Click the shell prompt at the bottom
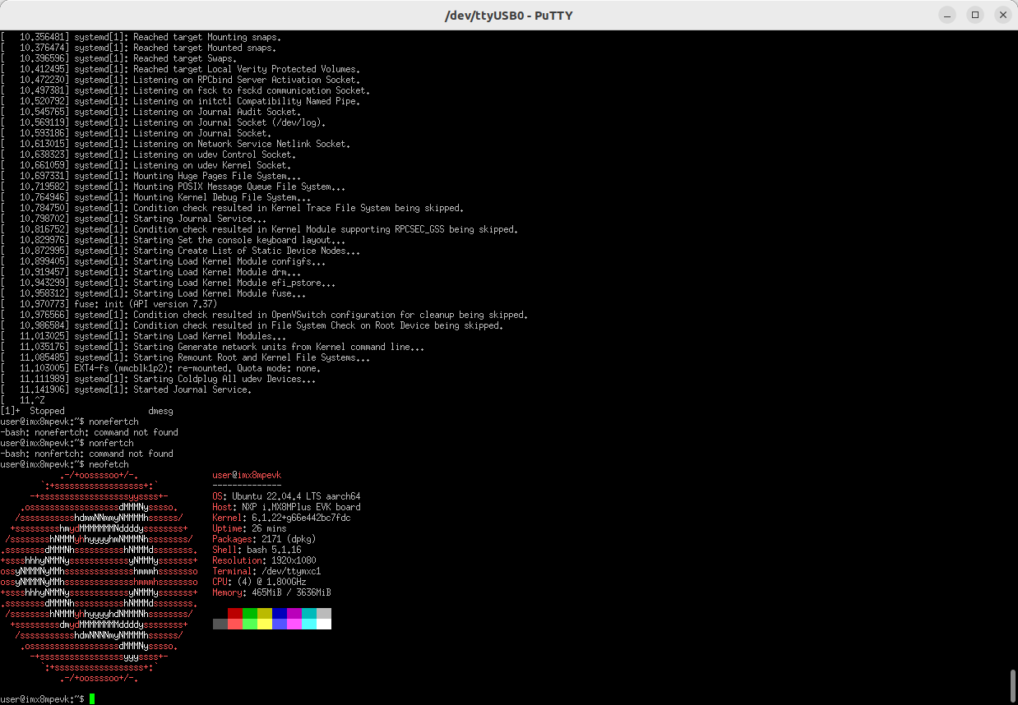This screenshot has height=705, width=1018. pyautogui.click(x=41, y=699)
